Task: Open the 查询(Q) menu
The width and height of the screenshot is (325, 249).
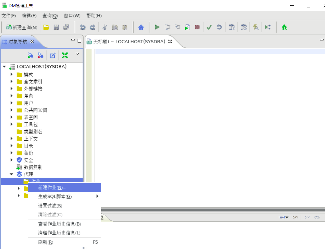Action: coord(50,16)
